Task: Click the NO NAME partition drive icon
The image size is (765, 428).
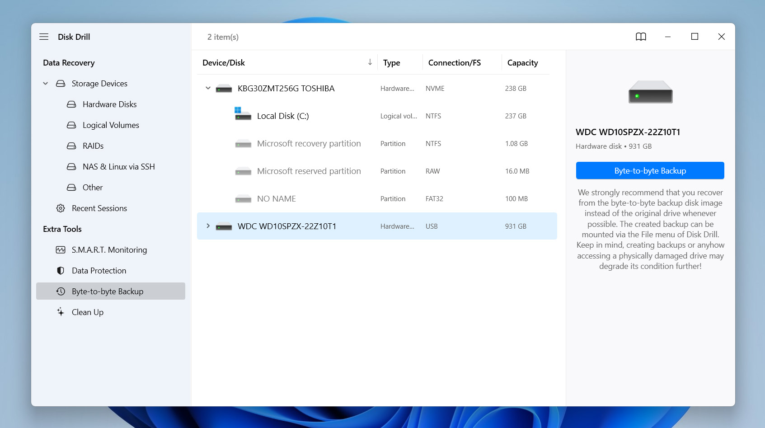Action: click(x=243, y=199)
